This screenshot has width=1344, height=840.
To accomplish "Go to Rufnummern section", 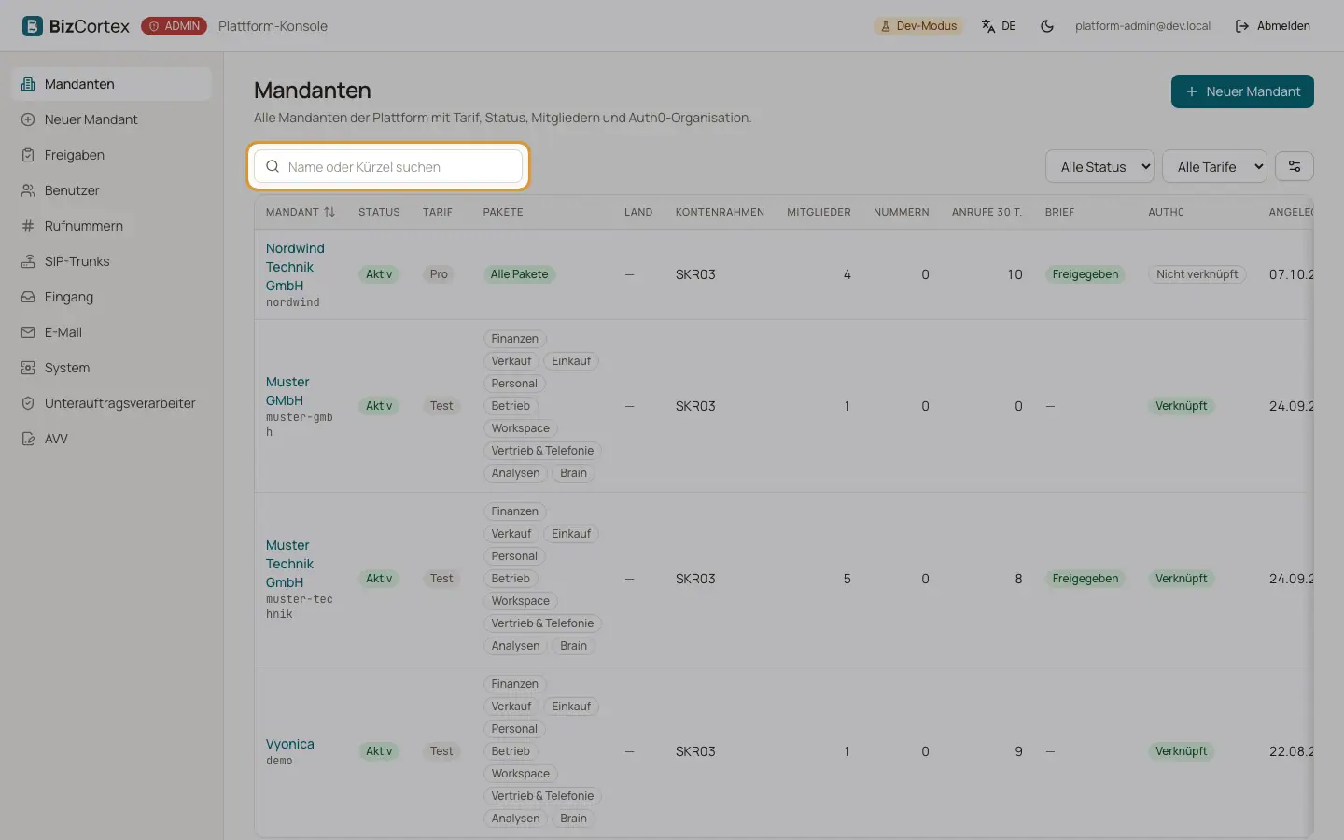I will 112,226.
